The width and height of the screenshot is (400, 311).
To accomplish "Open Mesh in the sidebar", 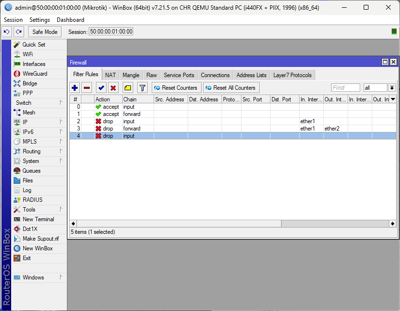I will click(39, 113).
